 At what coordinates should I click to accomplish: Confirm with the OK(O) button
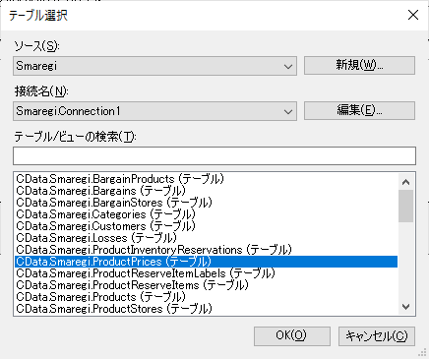click(292, 335)
